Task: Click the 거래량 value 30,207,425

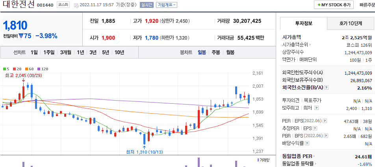Action: tap(247, 21)
